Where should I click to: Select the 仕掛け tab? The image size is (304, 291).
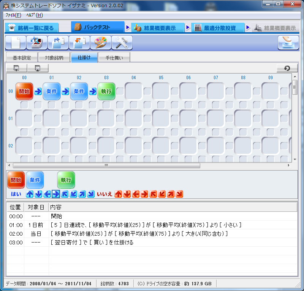pos(84,58)
